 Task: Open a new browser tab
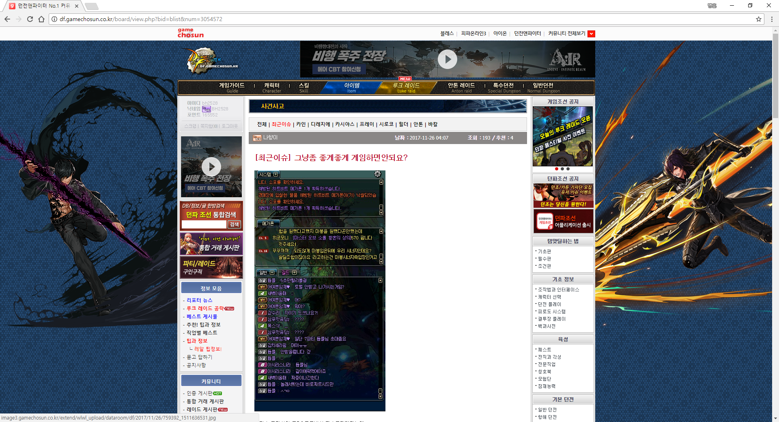point(92,6)
